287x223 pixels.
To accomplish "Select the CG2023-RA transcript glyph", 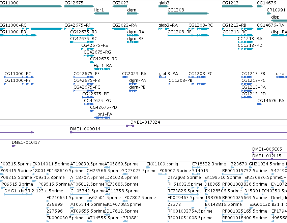I will [x=120, y=29].
